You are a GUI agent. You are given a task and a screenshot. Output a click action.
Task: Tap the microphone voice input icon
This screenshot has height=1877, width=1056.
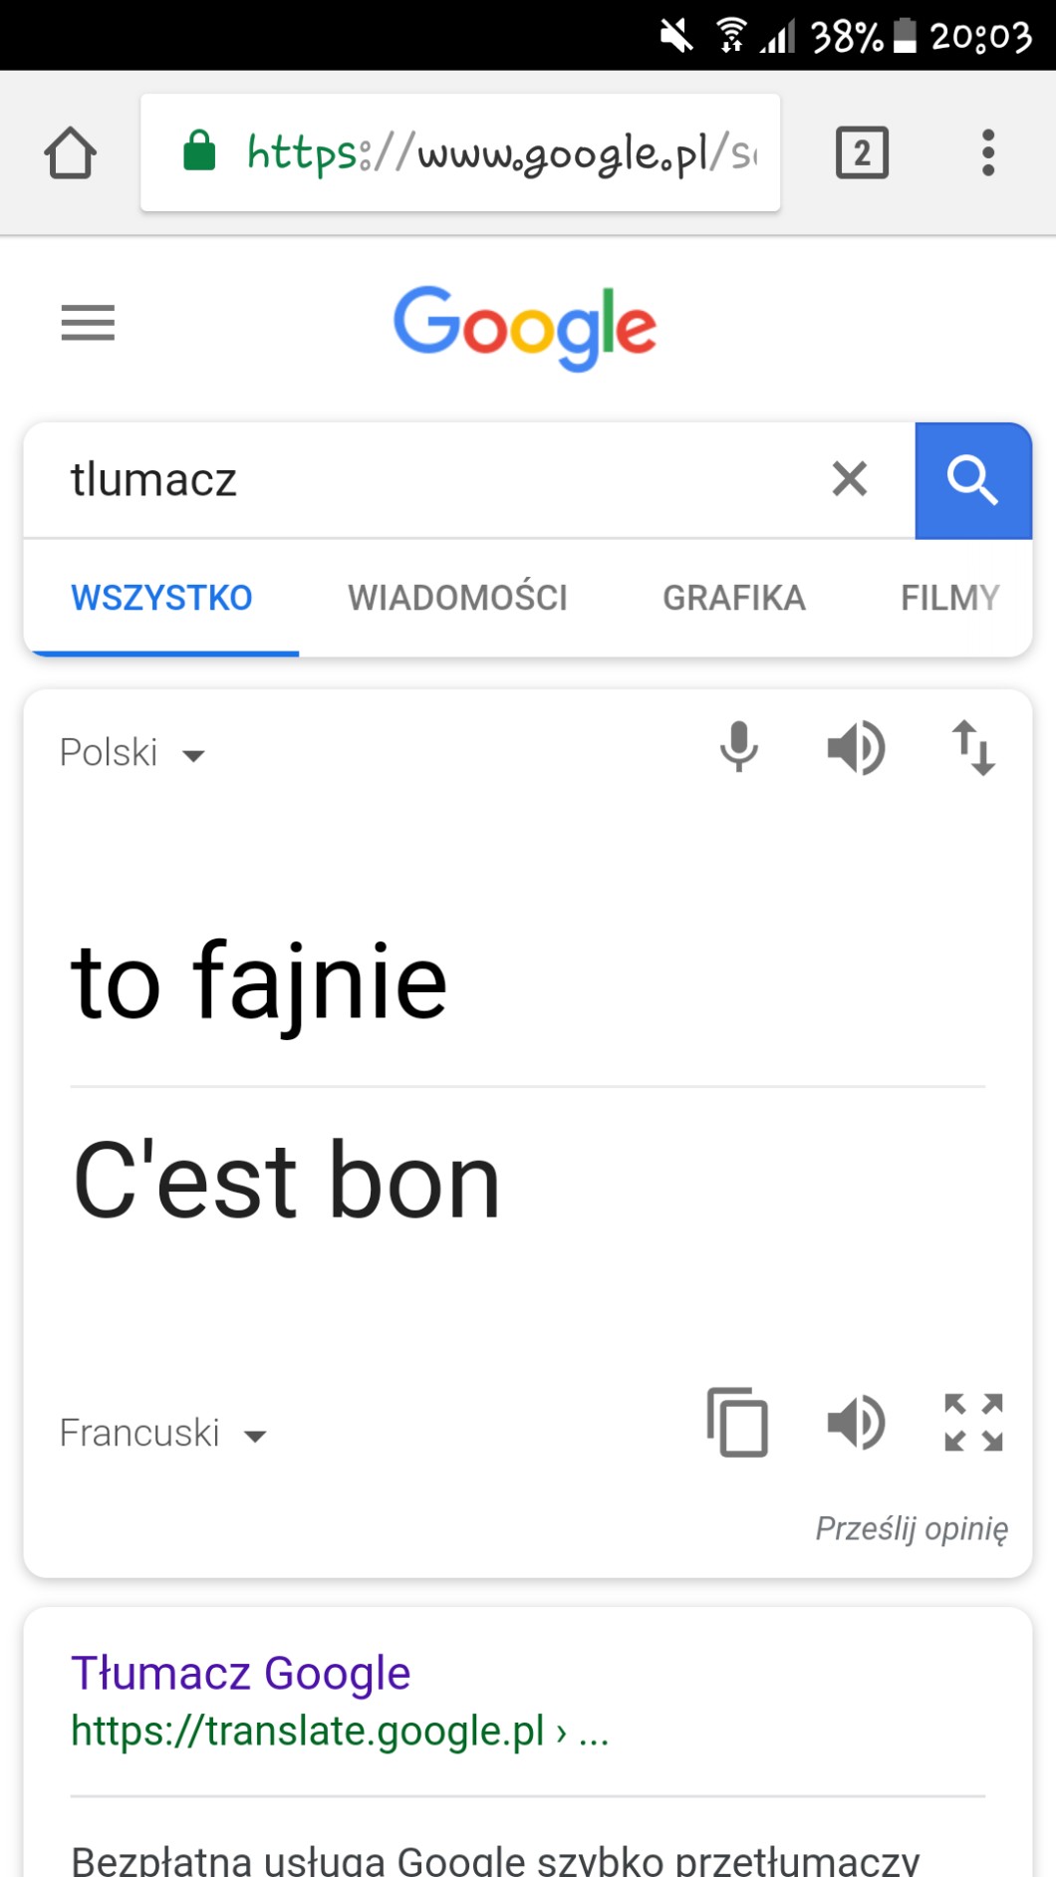[x=738, y=748]
